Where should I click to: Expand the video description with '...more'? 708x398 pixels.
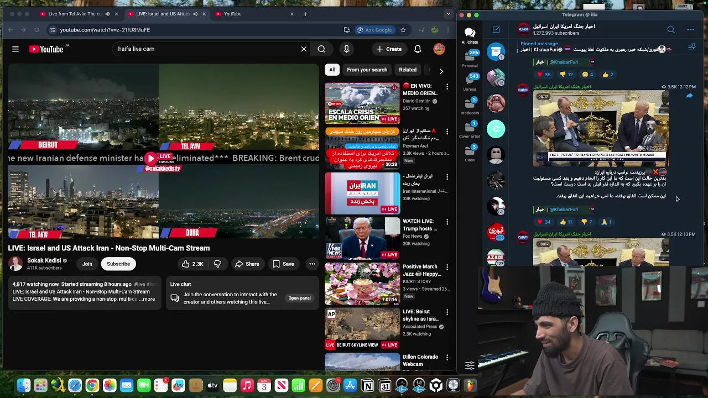click(148, 299)
